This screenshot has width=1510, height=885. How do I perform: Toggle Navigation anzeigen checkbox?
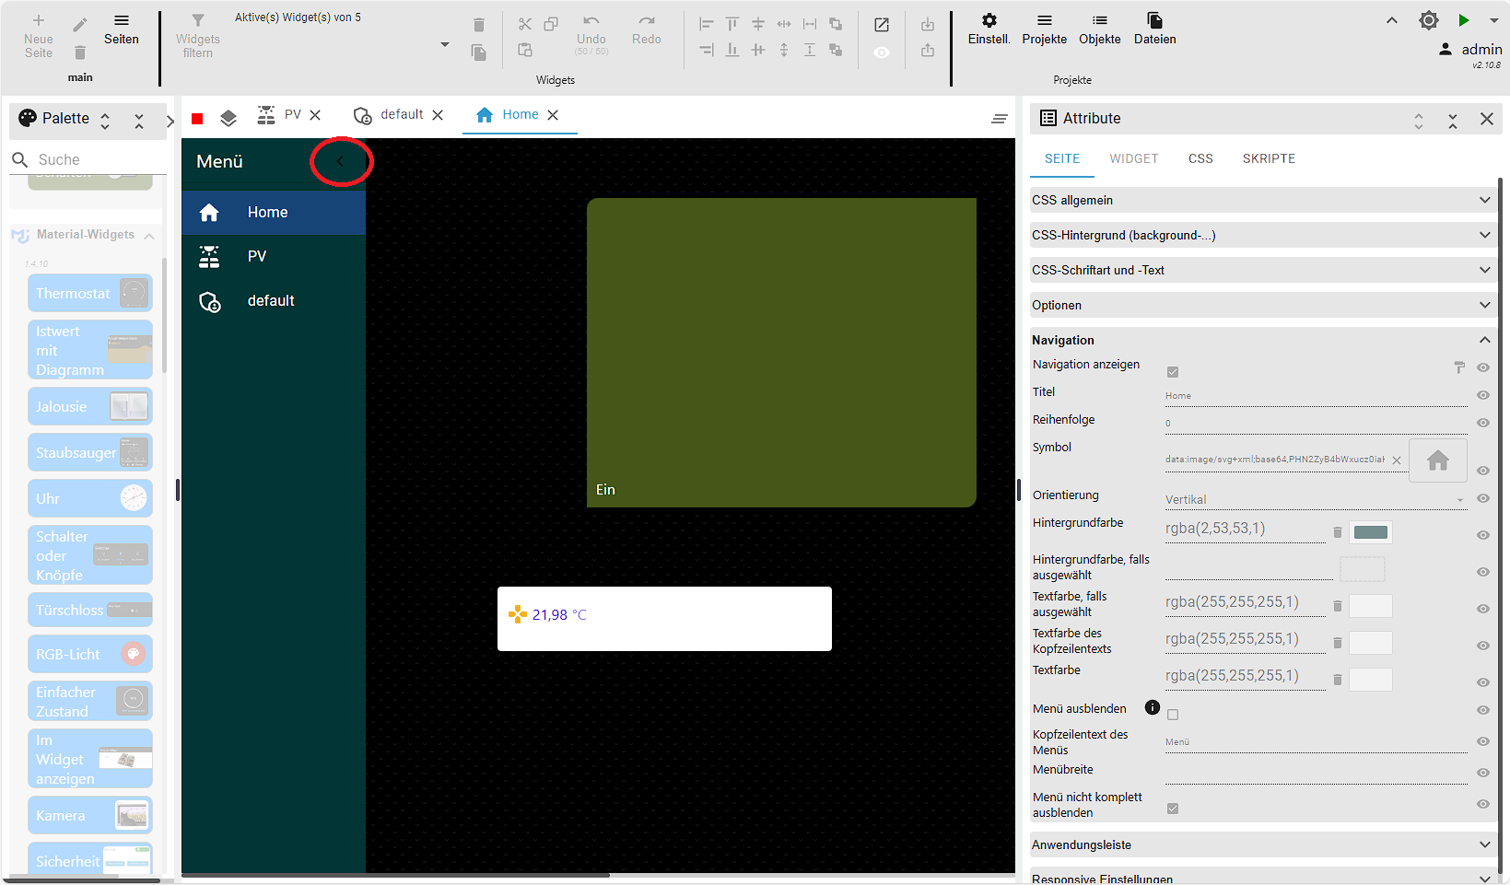click(x=1173, y=372)
